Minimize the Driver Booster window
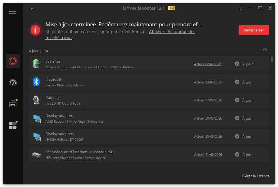 [x=251, y=8]
